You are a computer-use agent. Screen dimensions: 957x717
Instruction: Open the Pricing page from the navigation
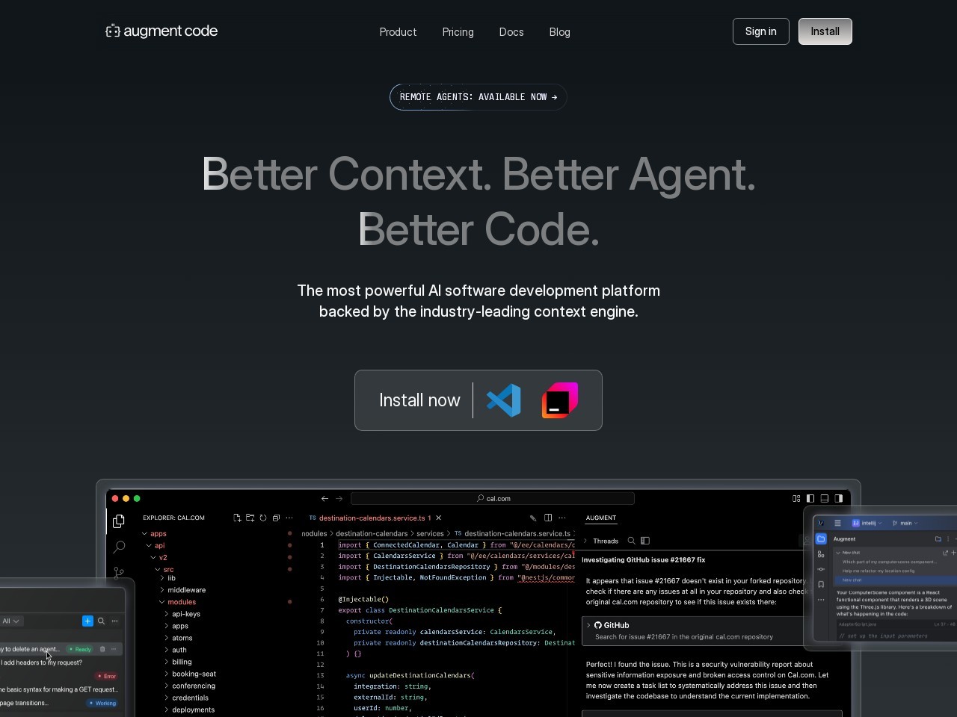458,32
